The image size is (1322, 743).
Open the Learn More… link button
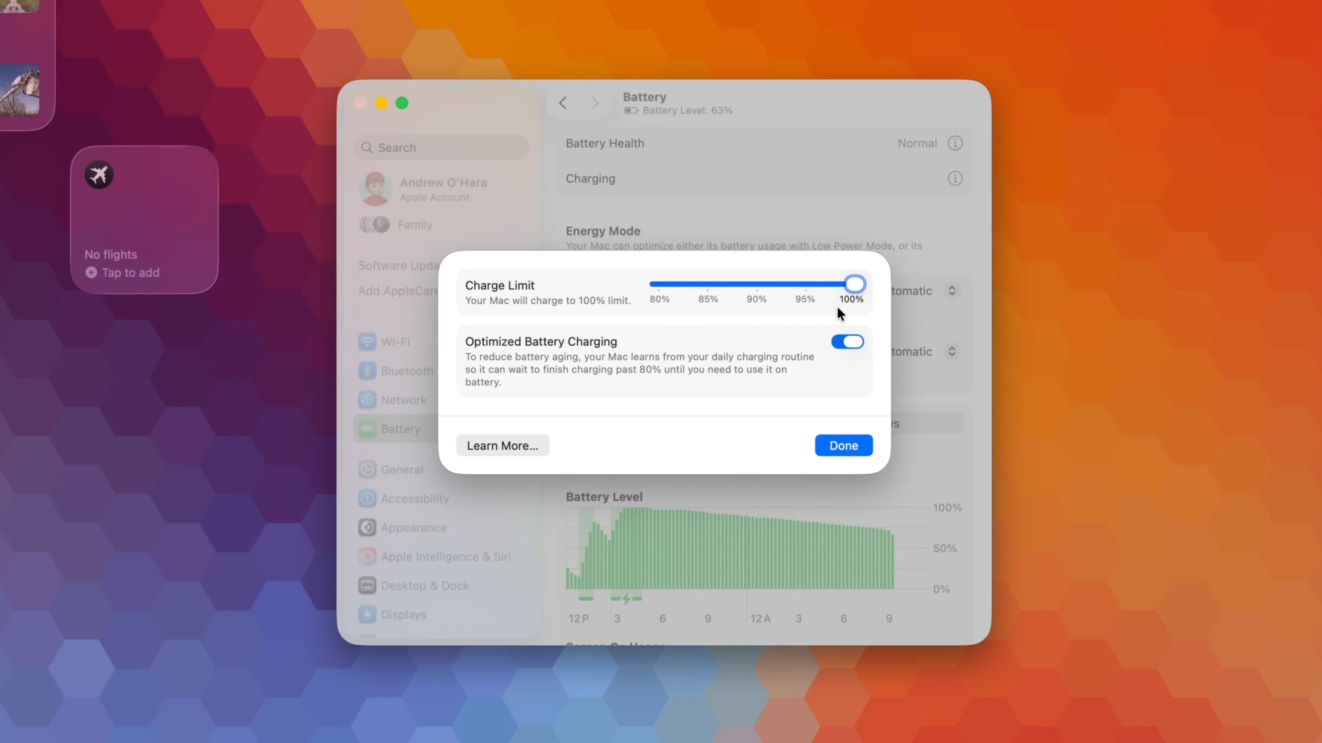pos(502,445)
